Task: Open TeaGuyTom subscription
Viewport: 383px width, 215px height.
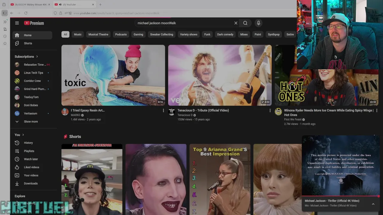Action: [32, 97]
